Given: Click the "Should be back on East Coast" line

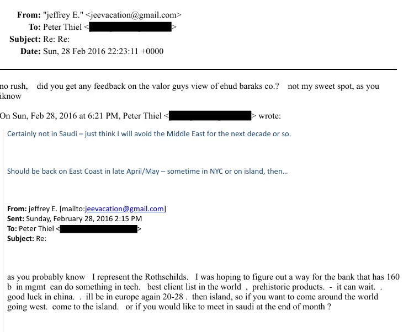Looking at the screenshot, I should [x=147, y=171].
